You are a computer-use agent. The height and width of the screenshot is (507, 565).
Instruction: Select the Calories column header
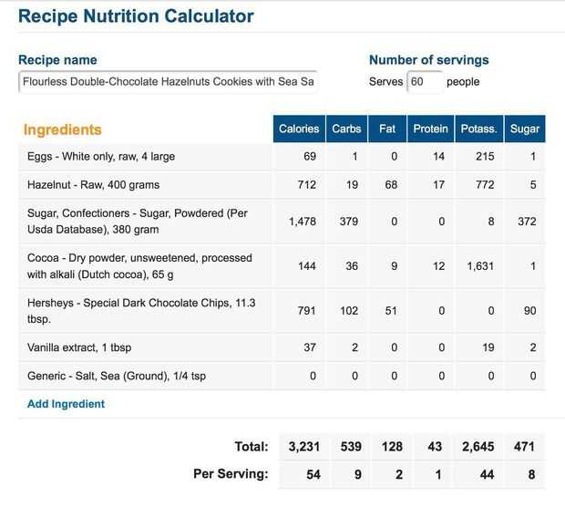[x=299, y=129]
